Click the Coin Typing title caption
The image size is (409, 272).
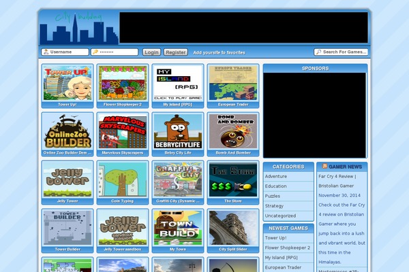pos(122,201)
